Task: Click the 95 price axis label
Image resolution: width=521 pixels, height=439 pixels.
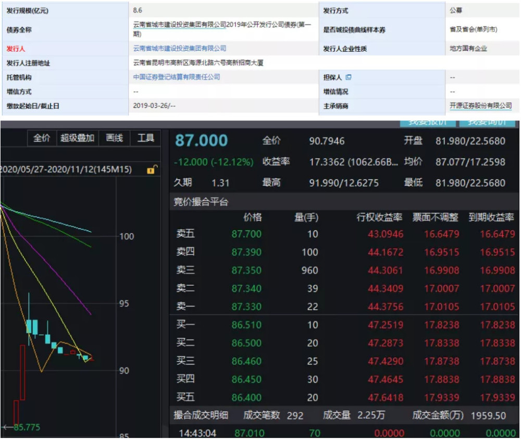Action: click(x=124, y=303)
